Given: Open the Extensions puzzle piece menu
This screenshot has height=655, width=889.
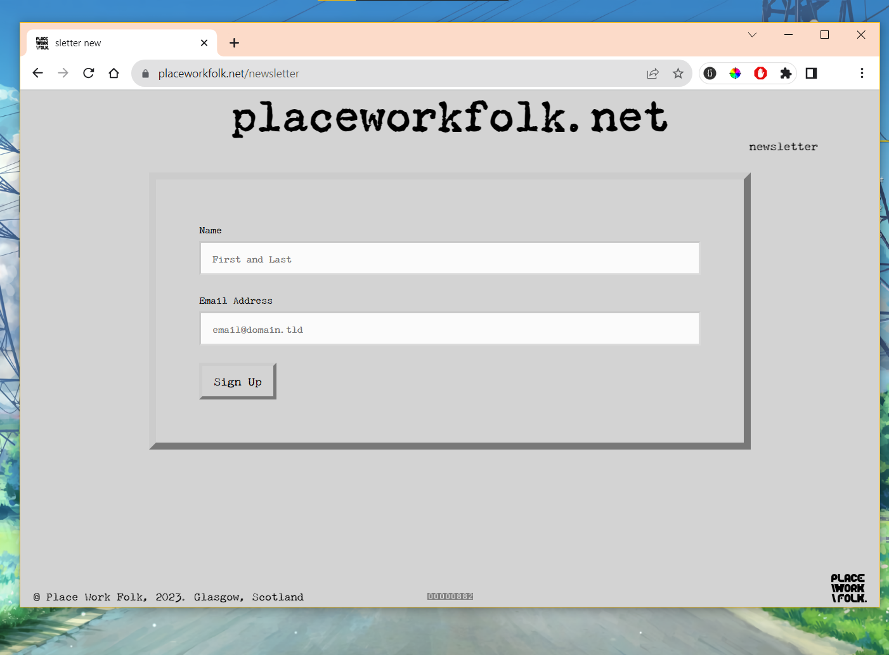Looking at the screenshot, I should (x=786, y=74).
